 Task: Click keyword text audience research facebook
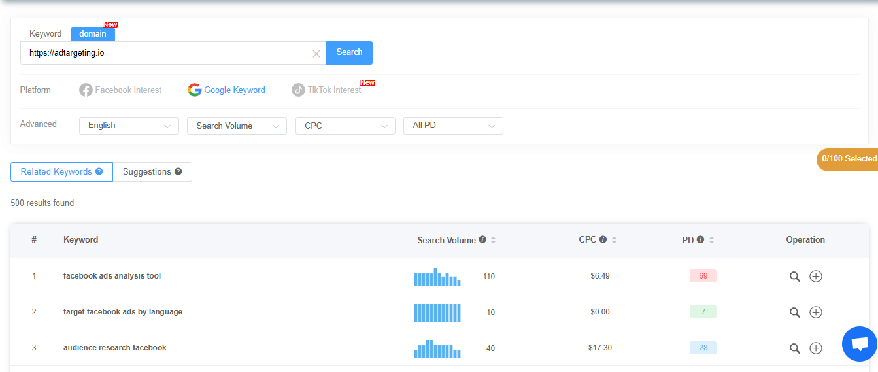coord(115,348)
